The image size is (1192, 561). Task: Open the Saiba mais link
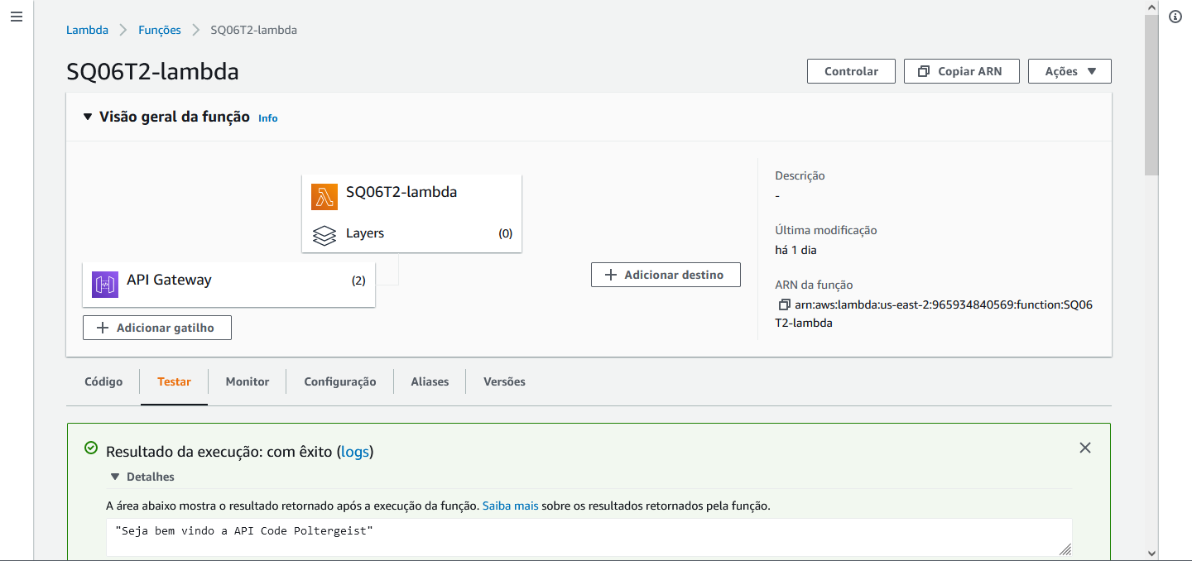pyautogui.click(x=511, y=505)
